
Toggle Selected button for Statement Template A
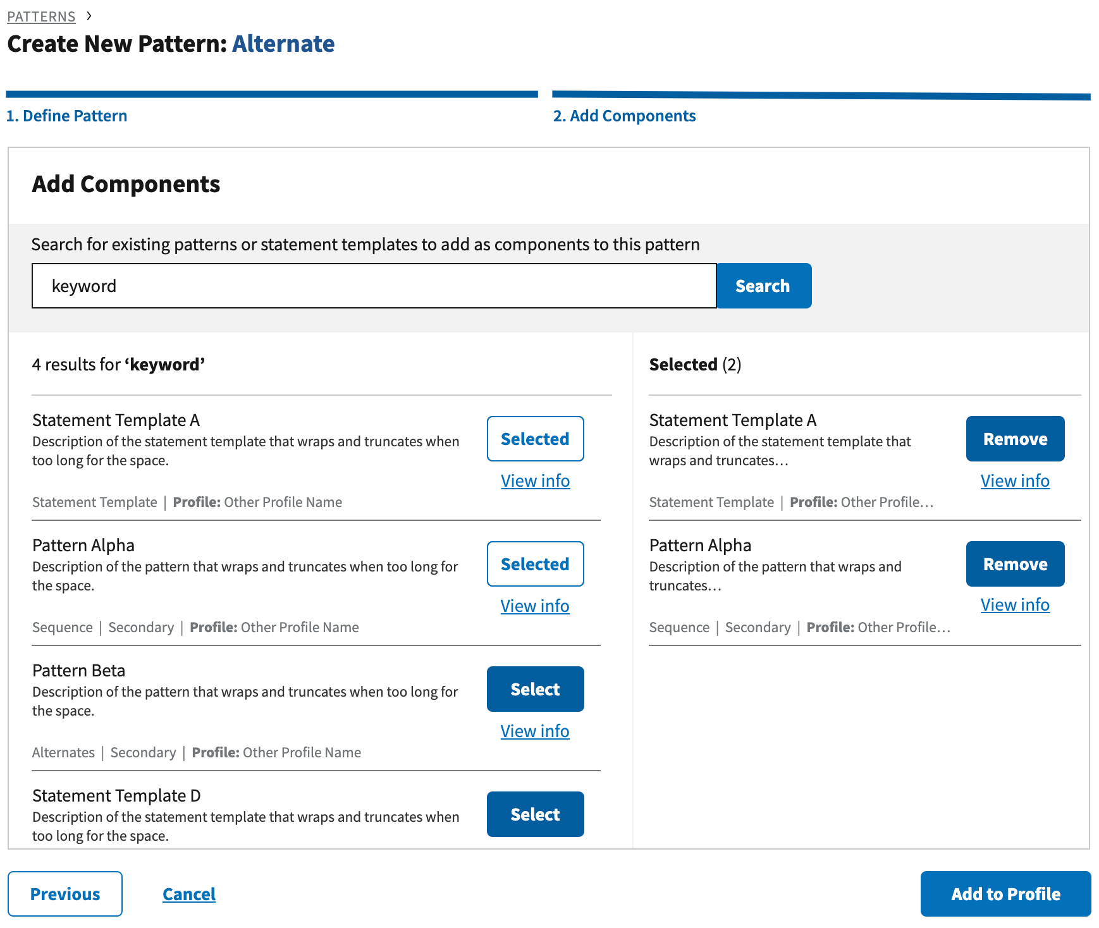[535, 439]
